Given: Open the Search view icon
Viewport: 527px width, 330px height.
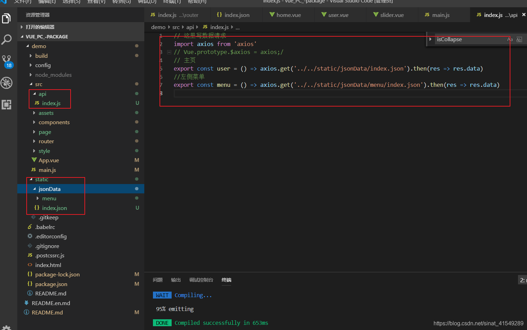Looking at the screenshot, I should click(7, 39).
